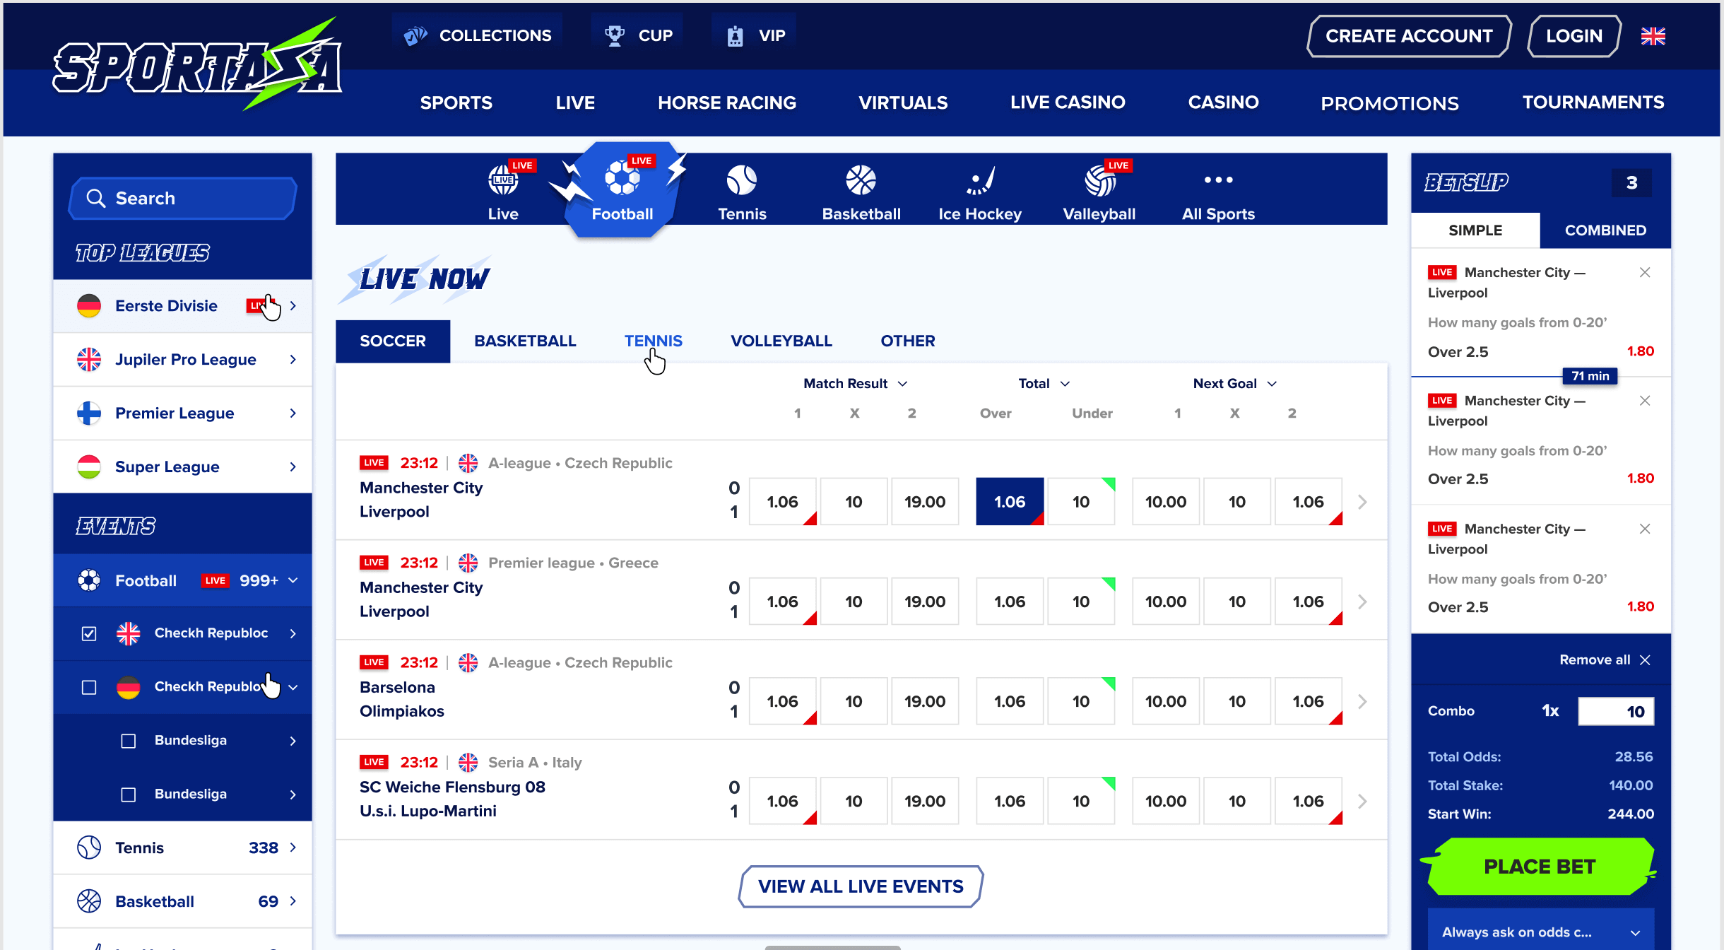The width and height of the screenshot is (1724, 950).
Task: Switch betslip to Combined tab
Action: 1605,230
